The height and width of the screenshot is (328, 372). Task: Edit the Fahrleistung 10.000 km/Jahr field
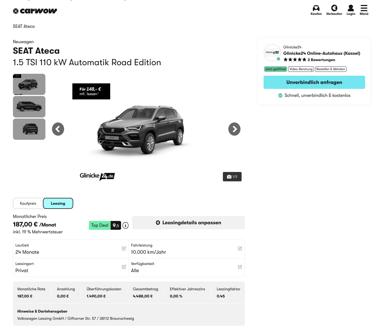(240, 248)
